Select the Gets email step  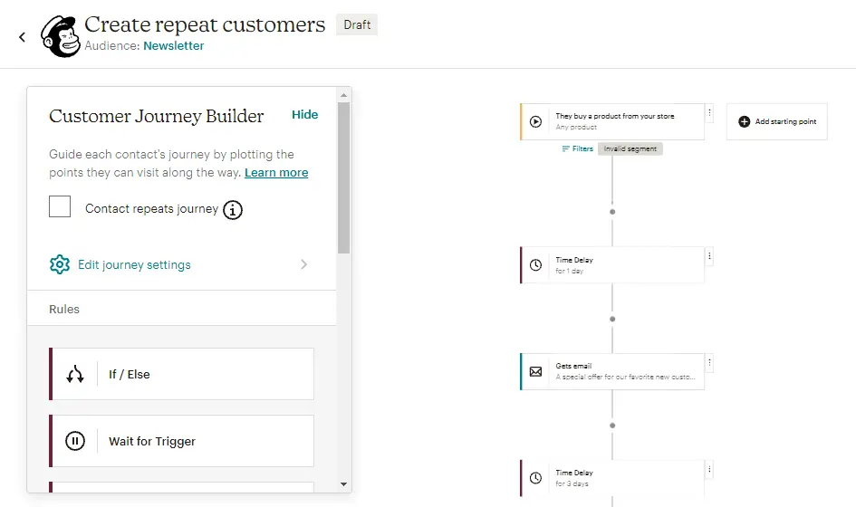[612, 372]
